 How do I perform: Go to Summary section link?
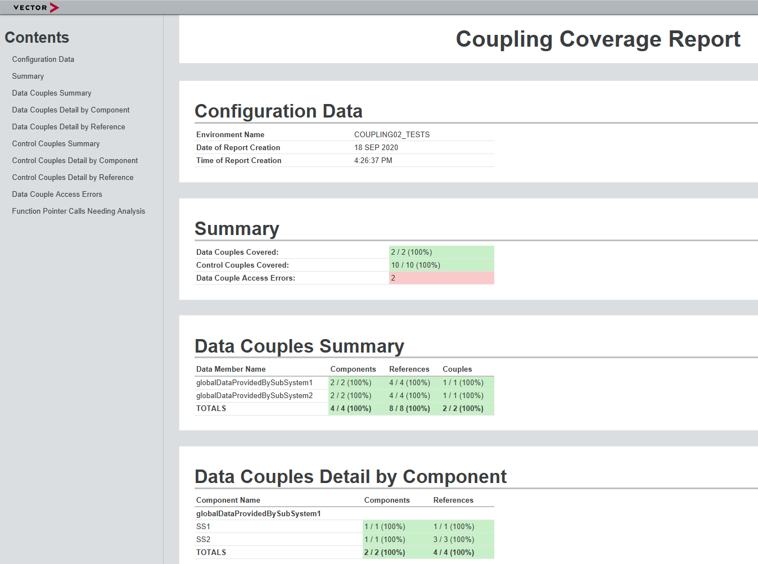[28, 76]
